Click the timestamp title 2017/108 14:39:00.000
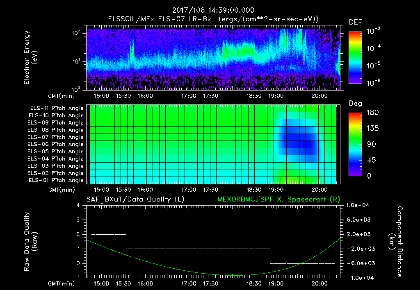Image resolution: width=420 pixels, height=290 pixels. coord(213,10)
